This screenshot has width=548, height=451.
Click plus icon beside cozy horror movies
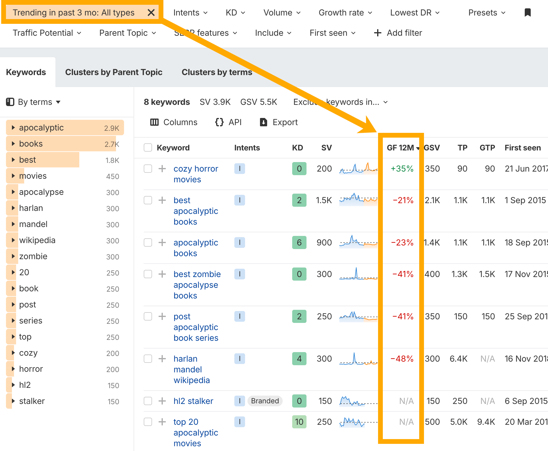click(x=162, y=169)
